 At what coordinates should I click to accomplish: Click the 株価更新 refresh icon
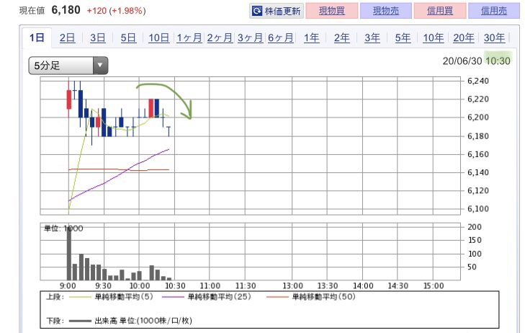click(257, 11)
